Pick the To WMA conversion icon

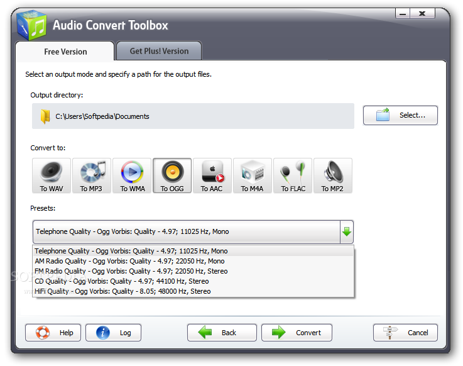coord(132,175)
